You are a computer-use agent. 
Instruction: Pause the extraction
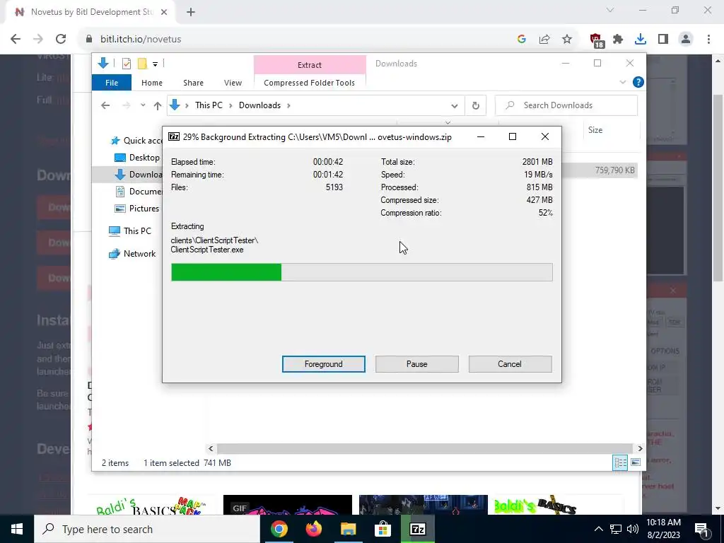coord(416,364)
